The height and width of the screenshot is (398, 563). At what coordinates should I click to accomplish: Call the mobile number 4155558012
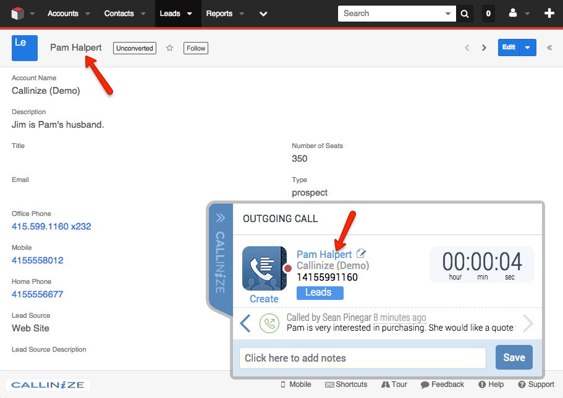tap(37, 260)
